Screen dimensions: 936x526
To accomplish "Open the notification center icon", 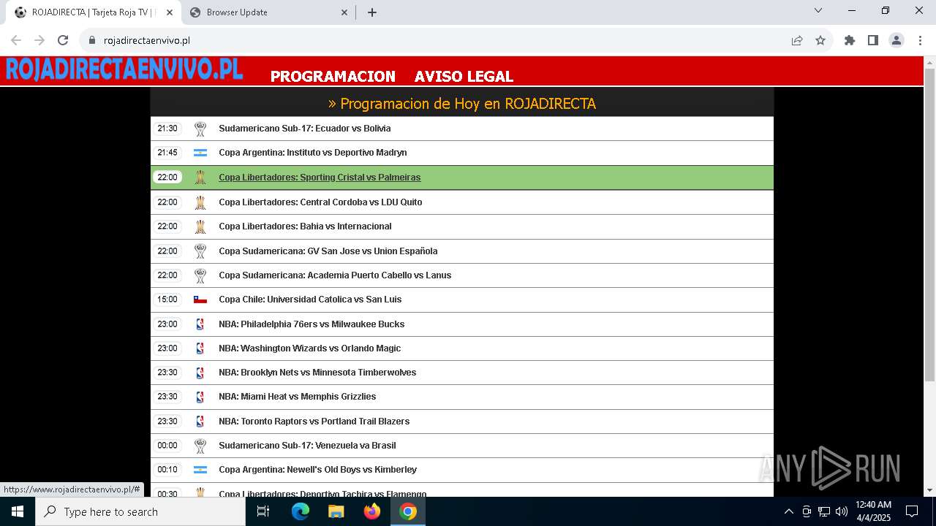I will (912, 511).
